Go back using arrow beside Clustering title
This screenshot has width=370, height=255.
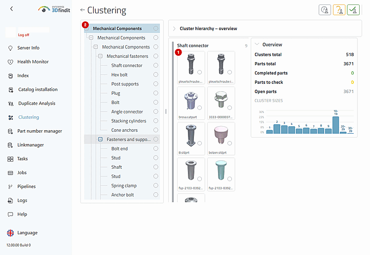(82, 10)
